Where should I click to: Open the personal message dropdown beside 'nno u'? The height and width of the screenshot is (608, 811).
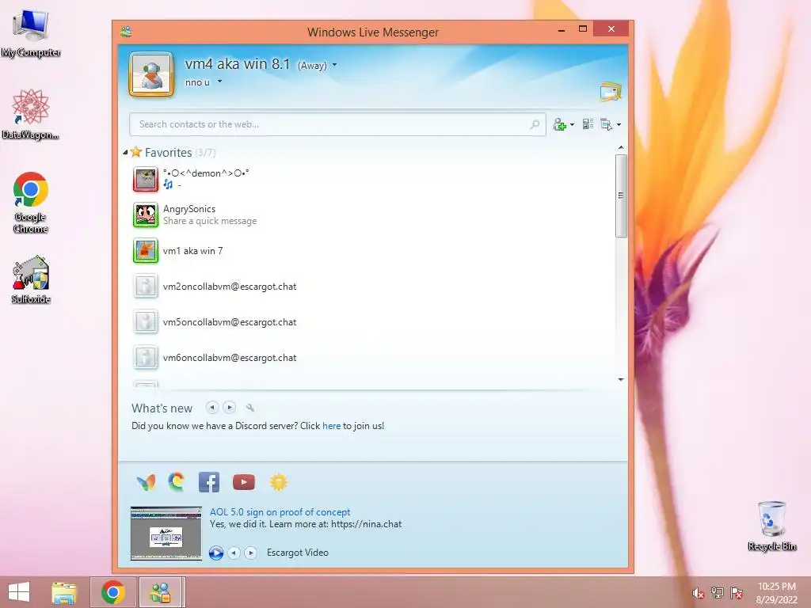(219, 82)
